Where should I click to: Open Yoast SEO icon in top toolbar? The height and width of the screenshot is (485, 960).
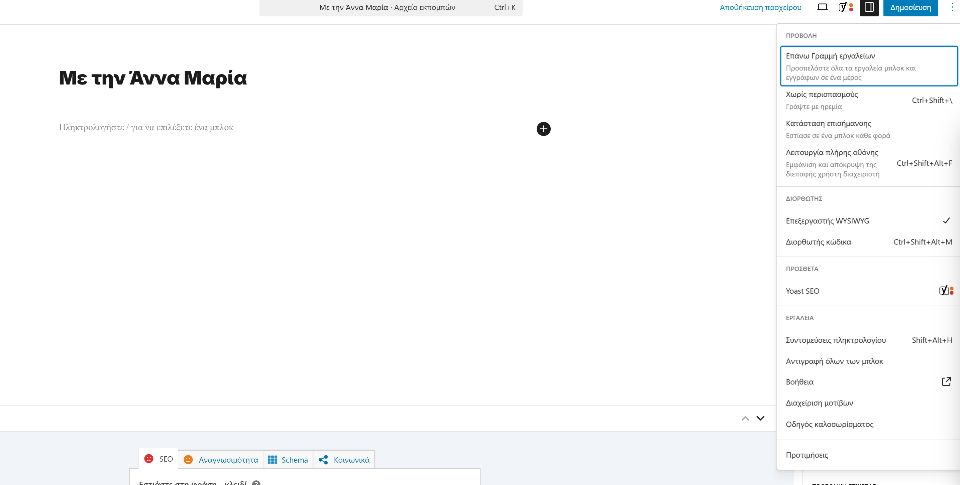pos(846,7)
